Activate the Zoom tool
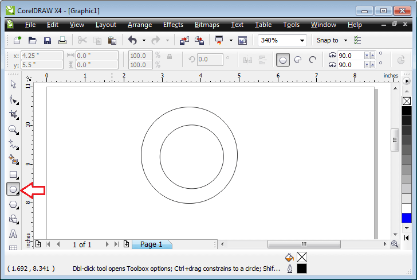417x280 pixels. 13,129
